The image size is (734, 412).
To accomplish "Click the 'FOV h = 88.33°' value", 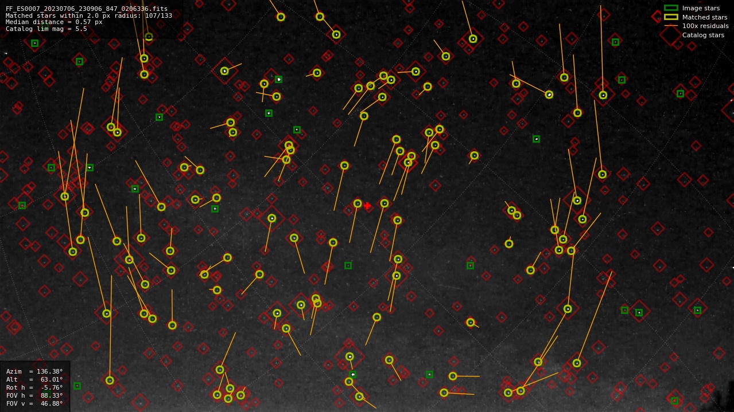I will (34, 395).
